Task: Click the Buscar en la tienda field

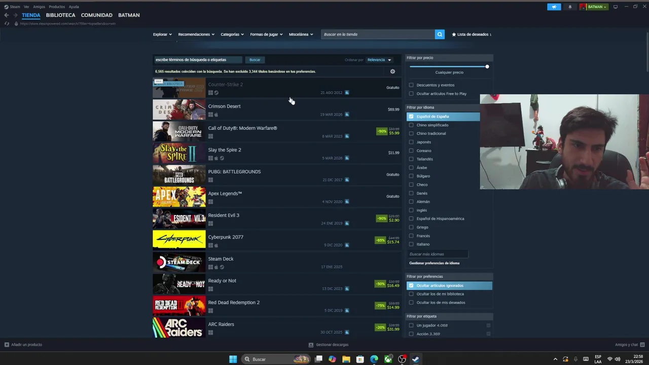Action: (x=378, y=34)
